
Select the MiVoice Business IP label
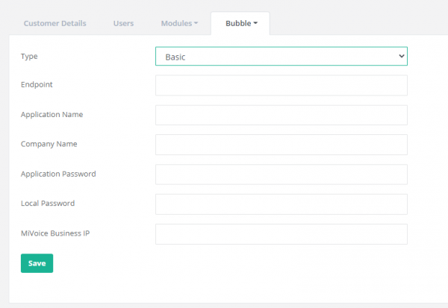(55, 233)
